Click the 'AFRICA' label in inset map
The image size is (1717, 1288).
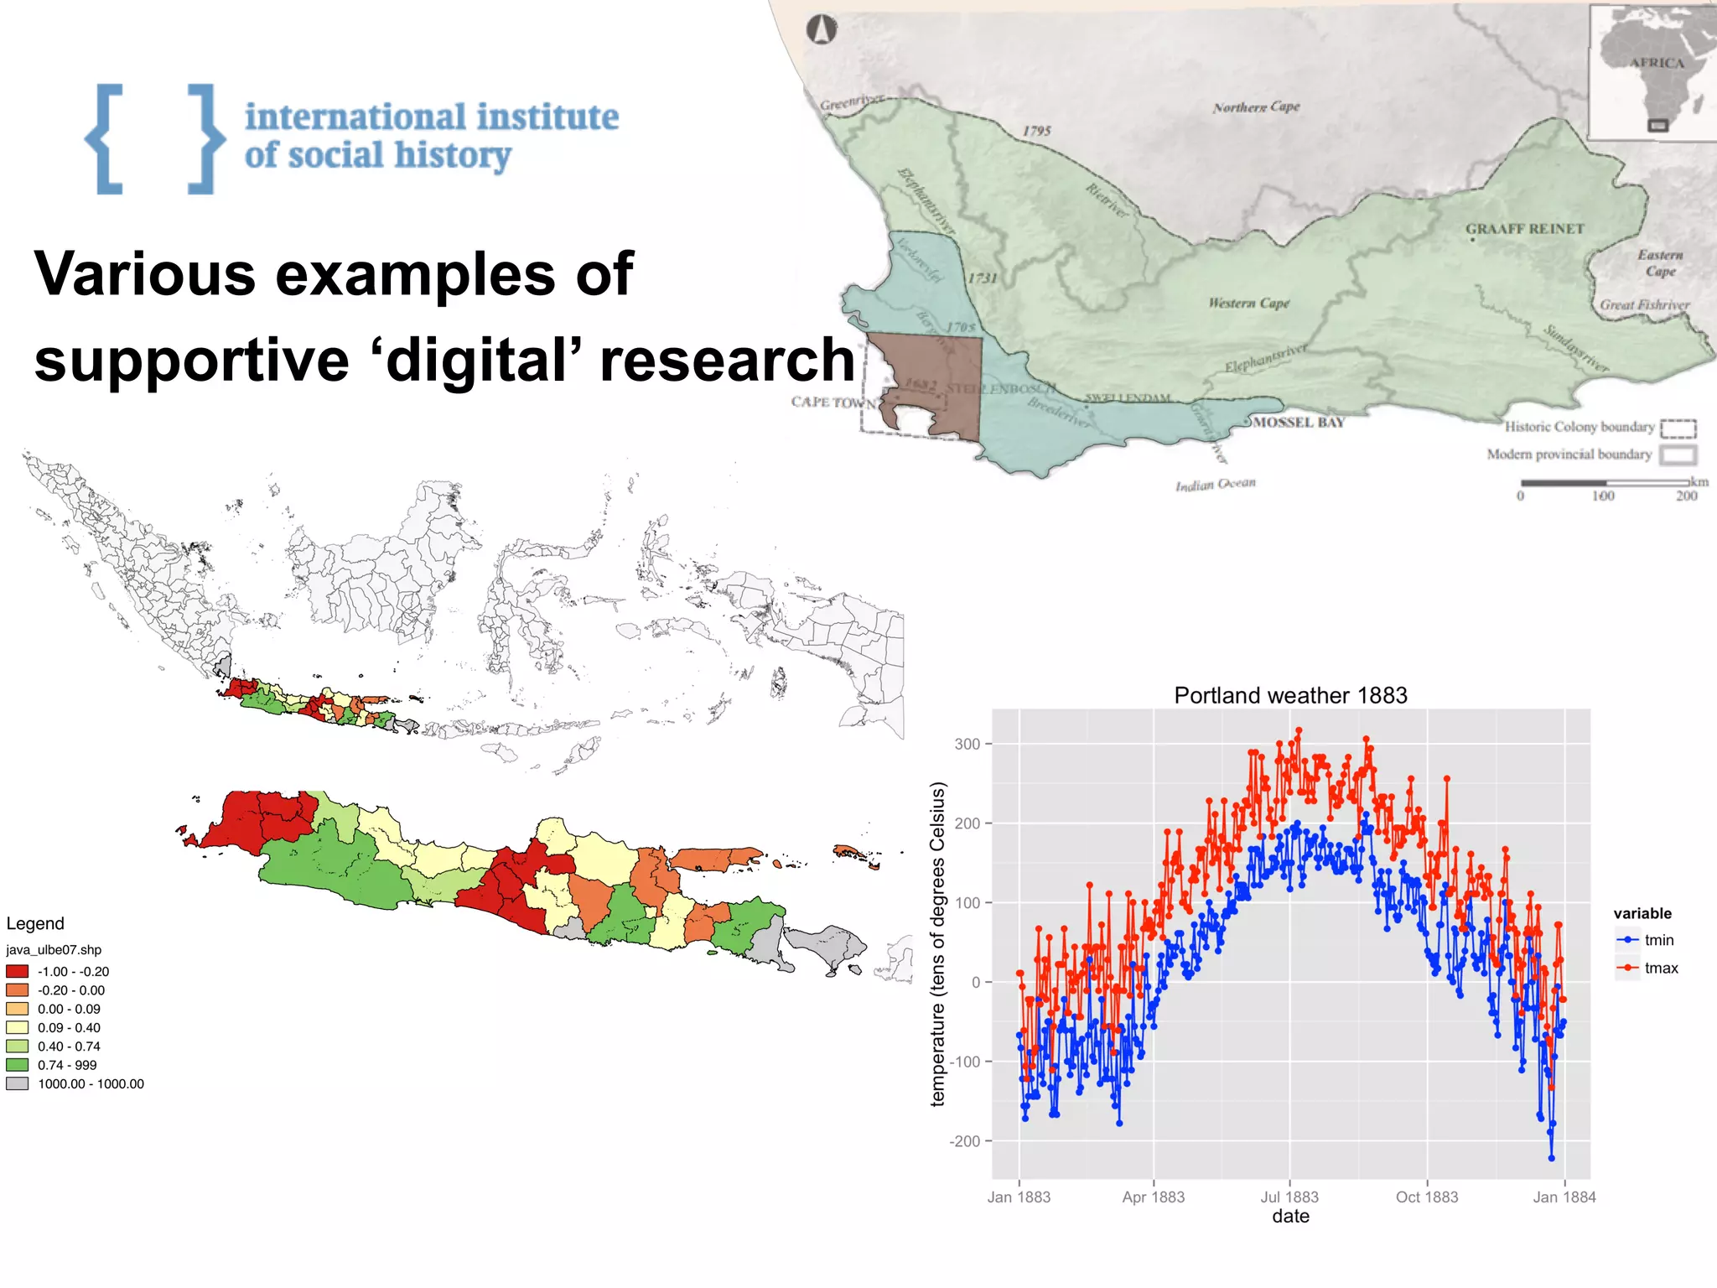coord(1657,63)
